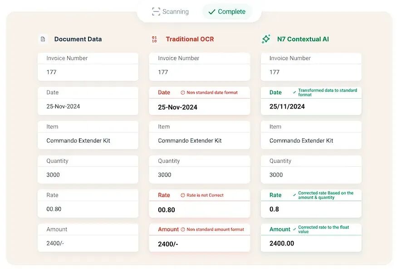Click the warning icon for incorrect rate

coord(183,195)
